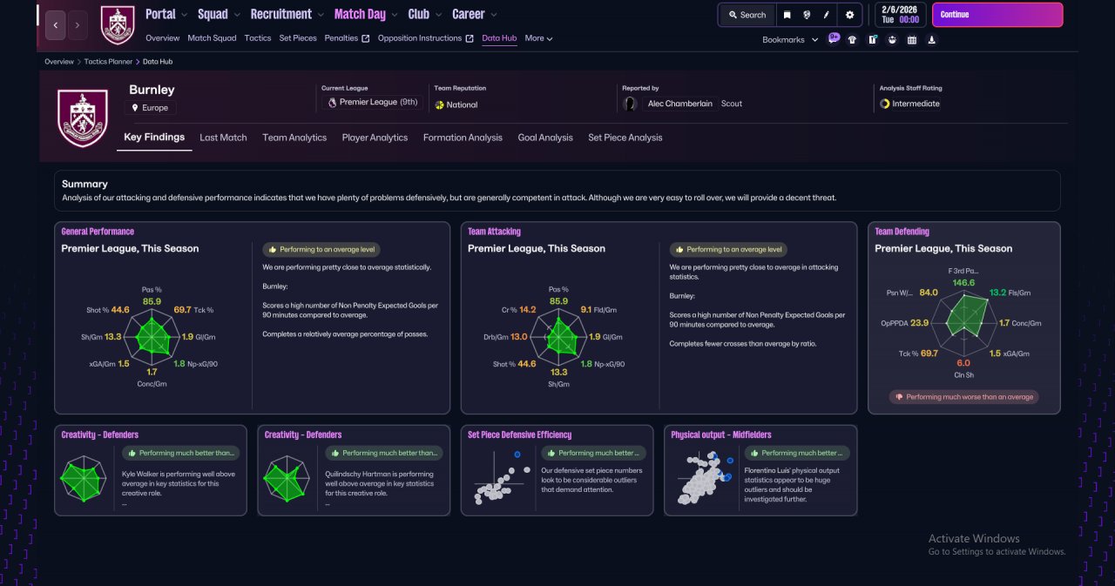This screenshot has width=1115, height=586.
Task: Click Tactics Planner in the breadcrumb
Action: click(109, 62)
